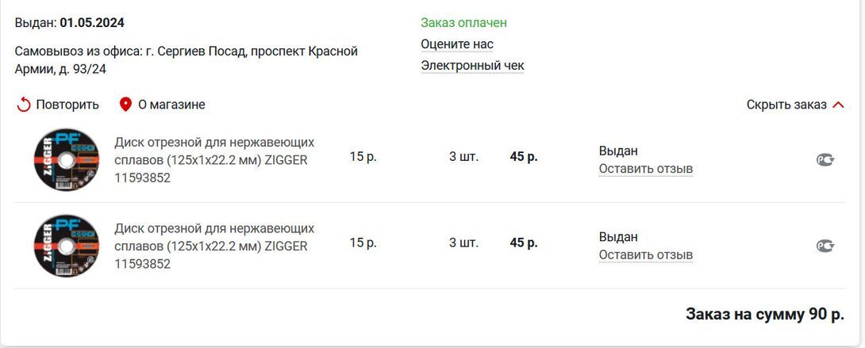Viewport: 865px width, 348px height.
Task: Click the order total "Заказ на сумму 90 р."
Action: tap(764, 314)
